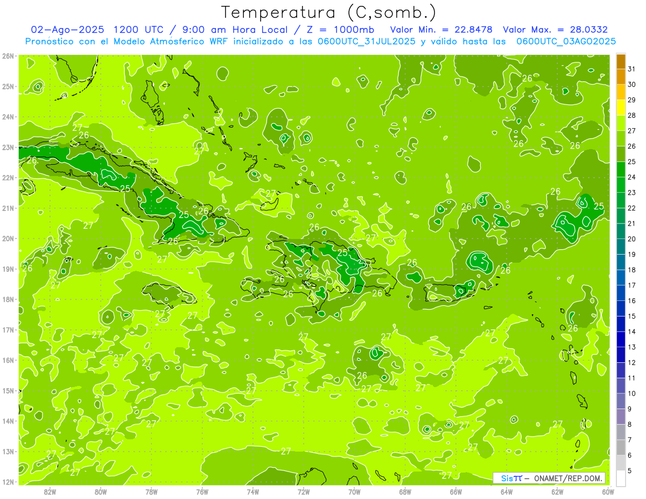The width and height of the screenshot is (646, 499).
Task: Click the "0600UTC_03AGO2025" valid-until time
Action: pyautogui.click(x=566, y=41)
